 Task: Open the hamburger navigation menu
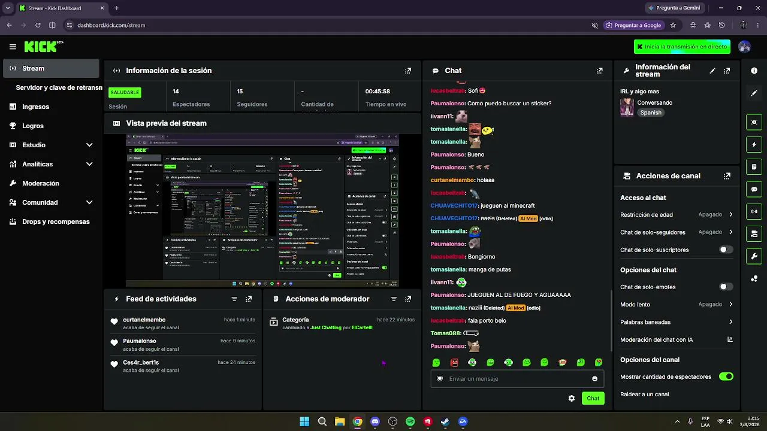click(13, 47)
